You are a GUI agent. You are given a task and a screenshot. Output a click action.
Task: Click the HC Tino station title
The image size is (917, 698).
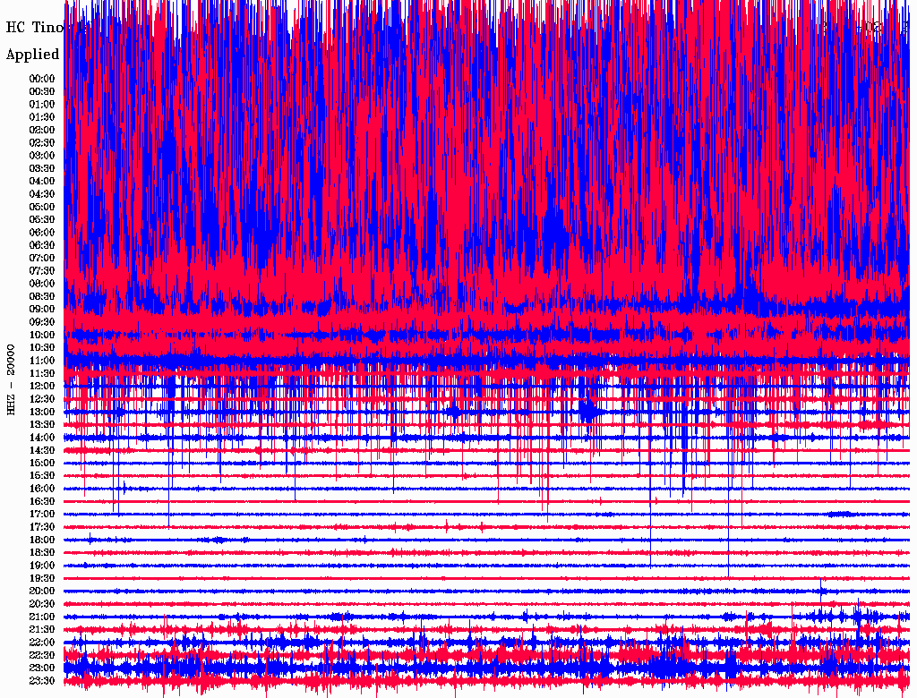point(35,28)
